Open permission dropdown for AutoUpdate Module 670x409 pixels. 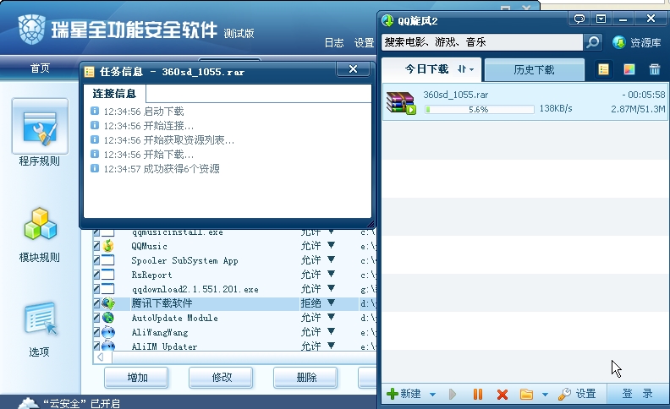(x=331, y=317)
